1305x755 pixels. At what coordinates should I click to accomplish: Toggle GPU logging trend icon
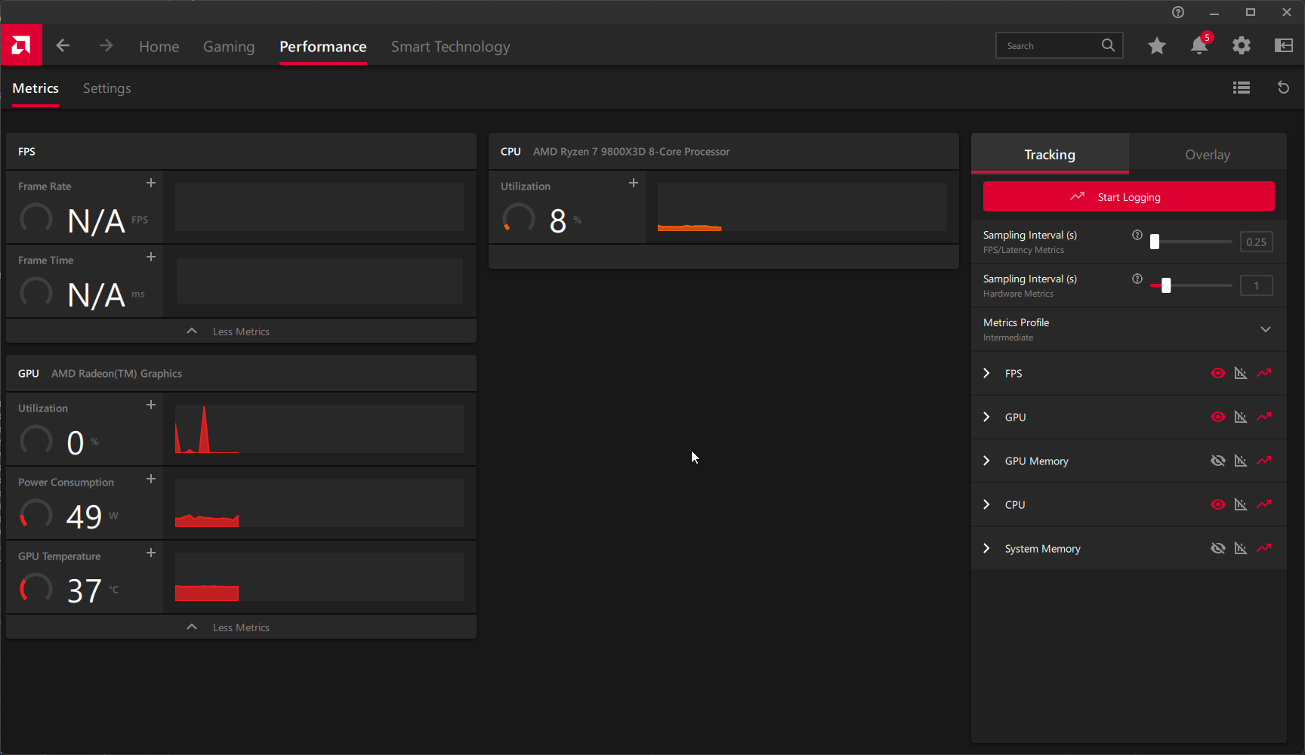tap(1264, 417)
